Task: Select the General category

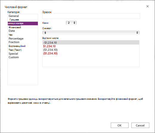Action: pos(14,16)
